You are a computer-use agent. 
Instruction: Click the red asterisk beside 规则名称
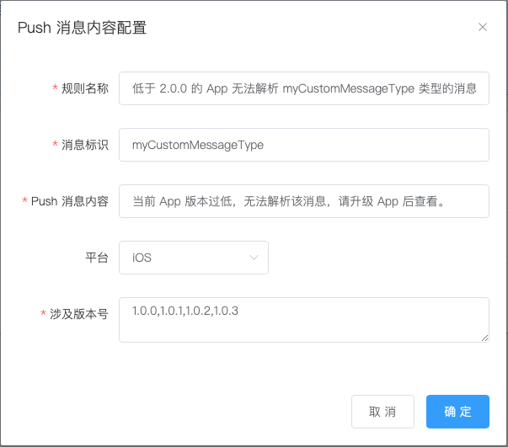[55, 88]
